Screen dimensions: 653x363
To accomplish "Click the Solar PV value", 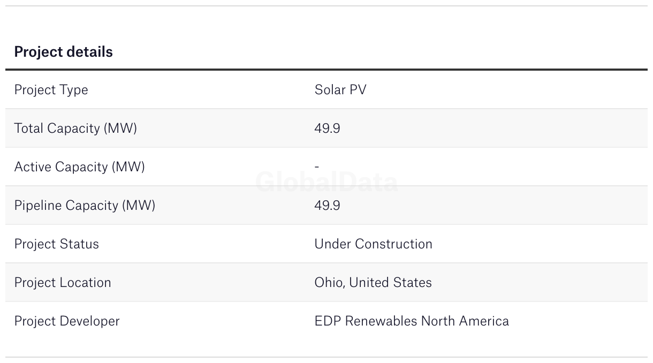I will [340, 89].
